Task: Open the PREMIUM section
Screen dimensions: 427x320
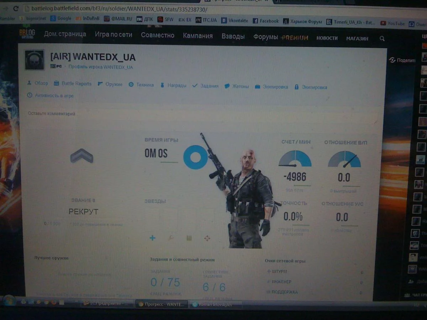Action: (x=295, y=37)
